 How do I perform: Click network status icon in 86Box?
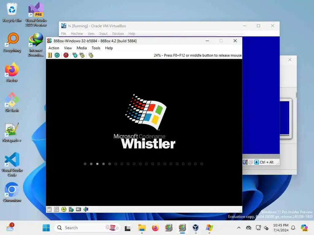point(71,209)
